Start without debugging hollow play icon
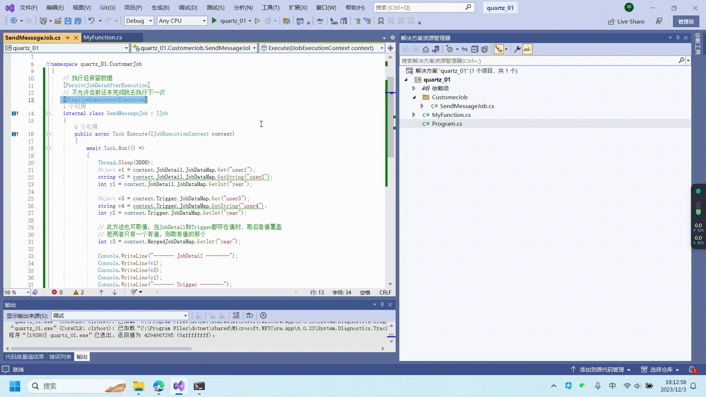The image size is (706, 397). pyautogui.click(x=257, y=21)
